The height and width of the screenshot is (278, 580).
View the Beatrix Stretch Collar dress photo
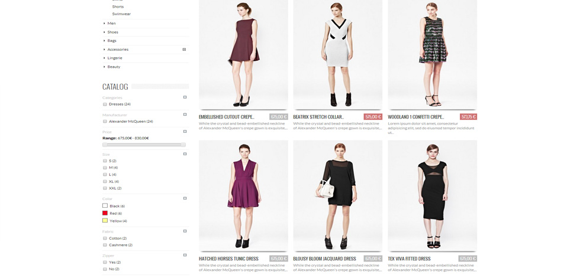tap(338, 54)
